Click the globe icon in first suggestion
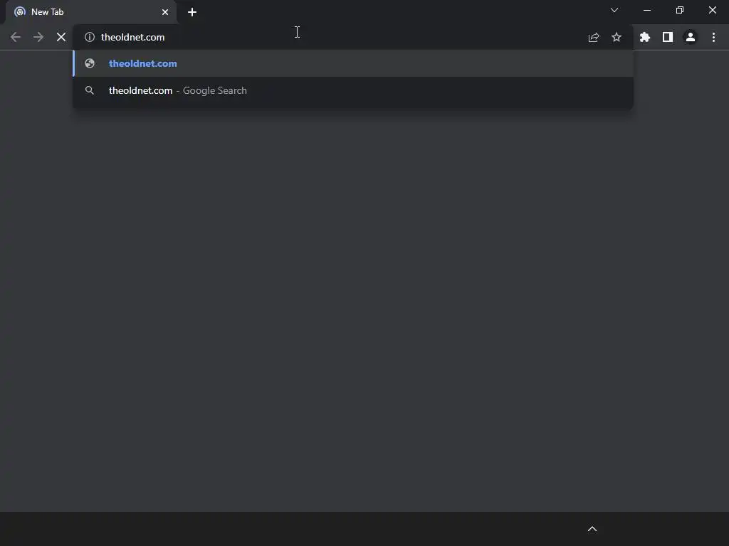Screen dimensions: 729x546 [x=90, y=63]
